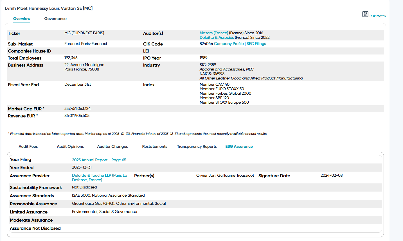
Task: Click the financial data footnote text
Action: 138,134
